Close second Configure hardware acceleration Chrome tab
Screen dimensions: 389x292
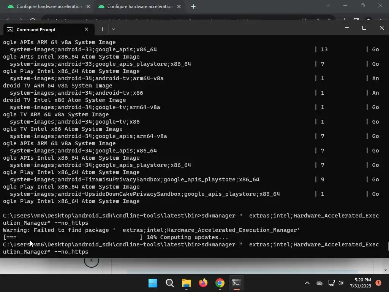pos(179,6)
